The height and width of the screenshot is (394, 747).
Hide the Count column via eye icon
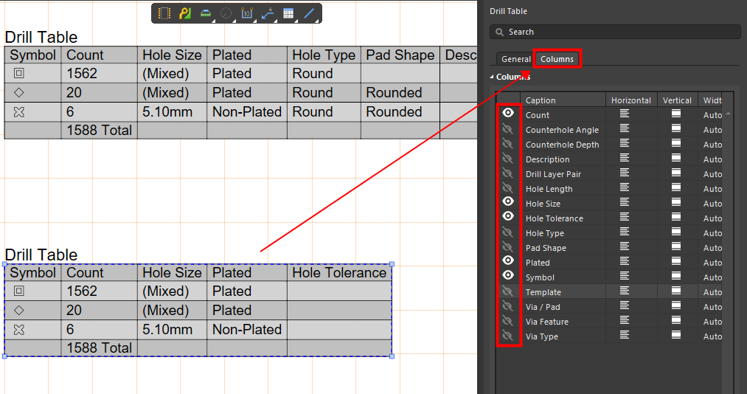[507, 114]
